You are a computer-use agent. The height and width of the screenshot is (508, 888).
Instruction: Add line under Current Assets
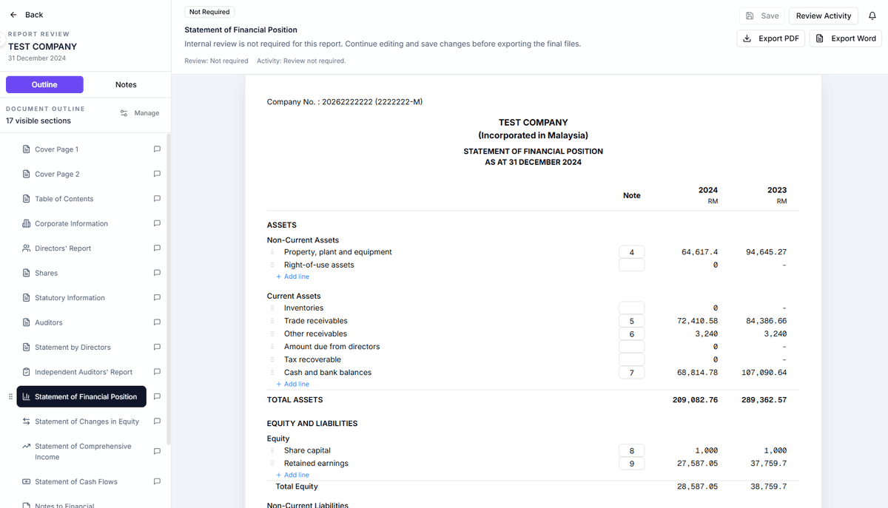click(x=293, y=385)
